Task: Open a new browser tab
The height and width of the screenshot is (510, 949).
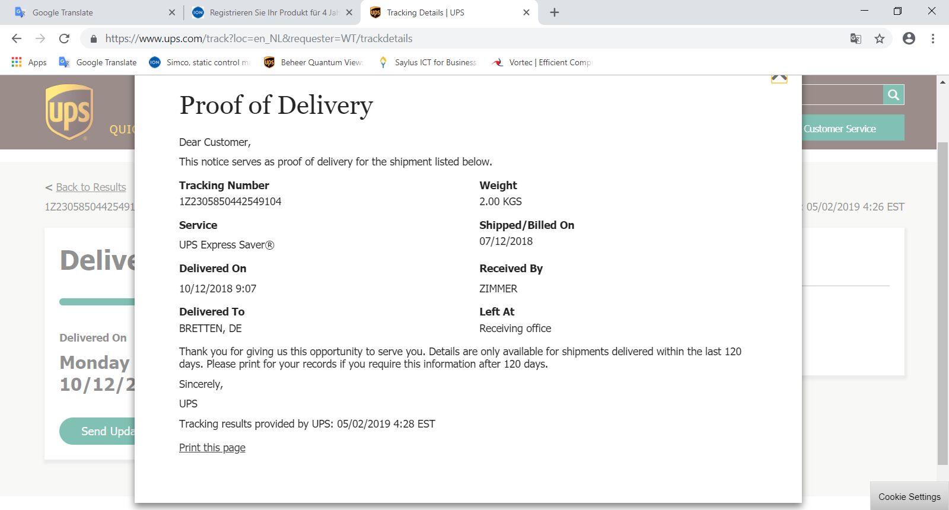Action: [x=555, y=12]
